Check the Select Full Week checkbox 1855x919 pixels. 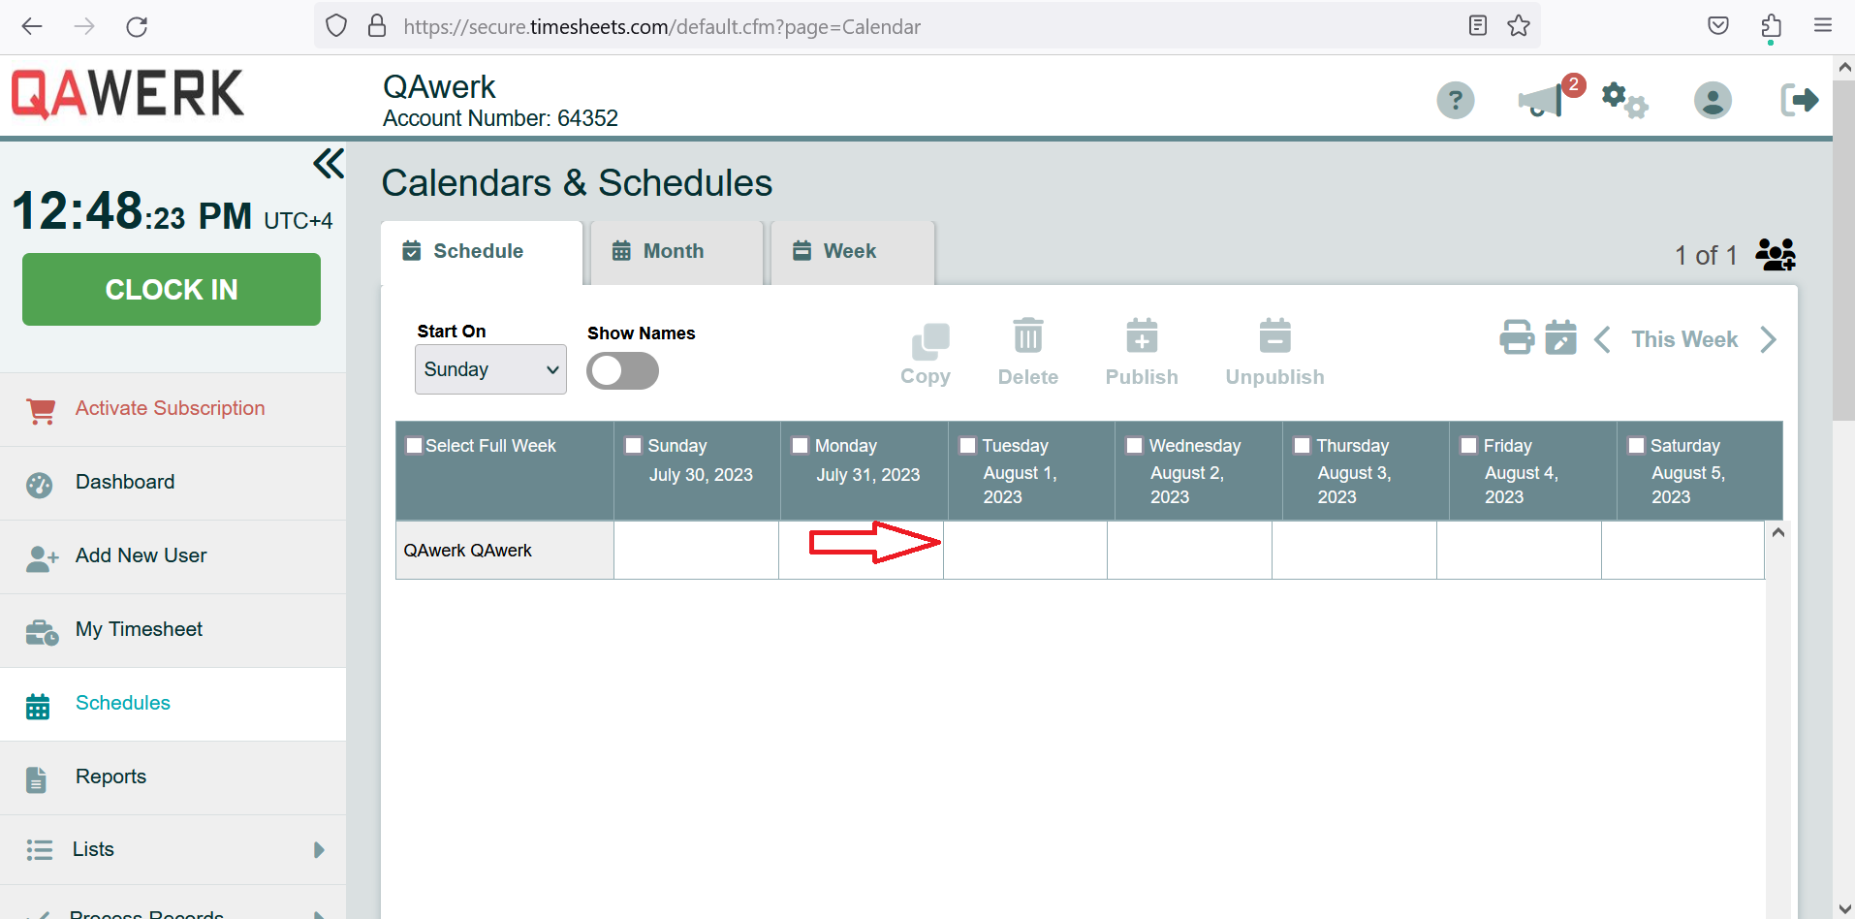[414, 446]
